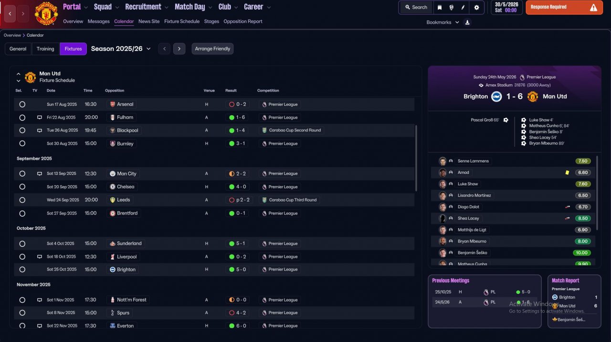Click the TV icon on Nott'm Forest row
611x342 pixels.
click(40, 300)
